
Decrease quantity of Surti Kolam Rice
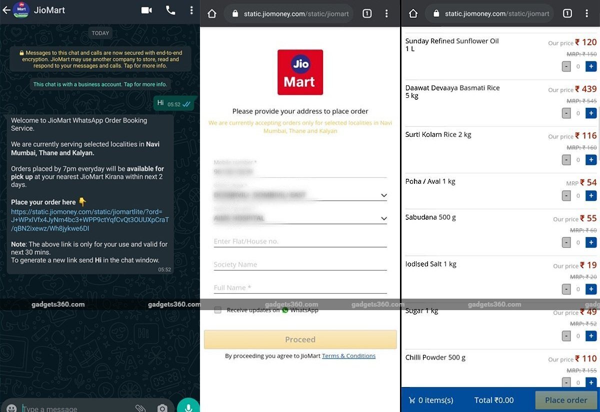coord(566,160)
